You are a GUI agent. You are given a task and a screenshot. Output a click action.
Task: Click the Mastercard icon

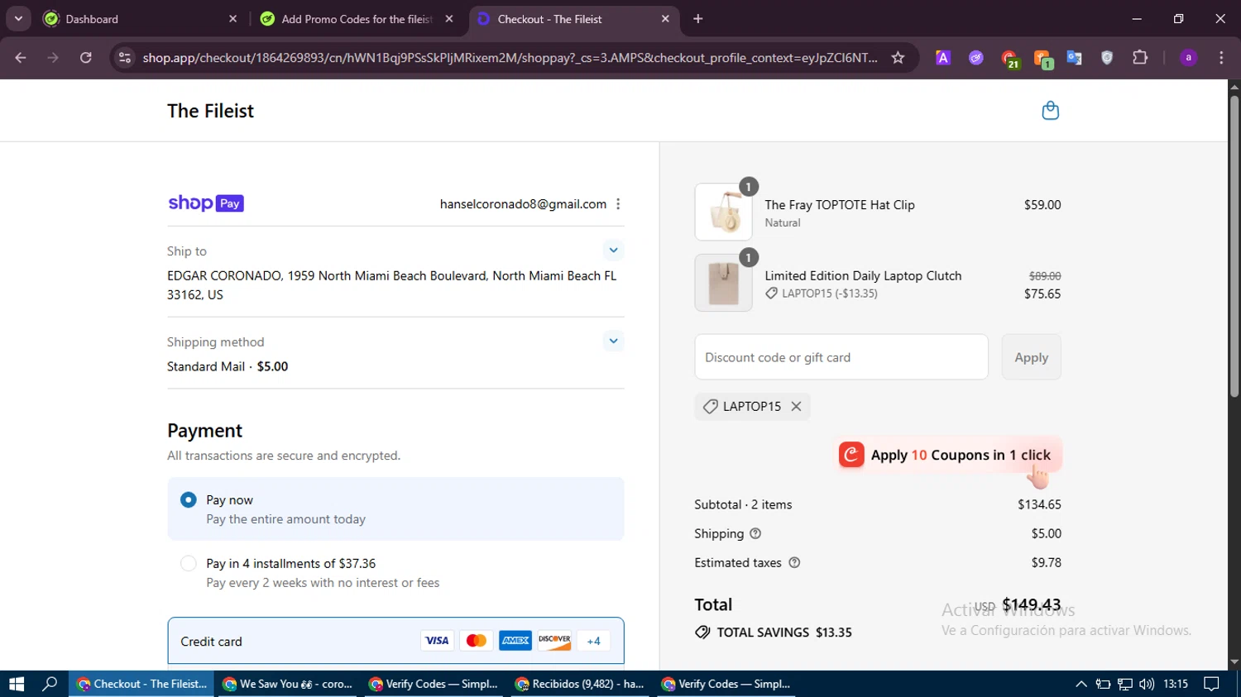[x=477, y=641]
